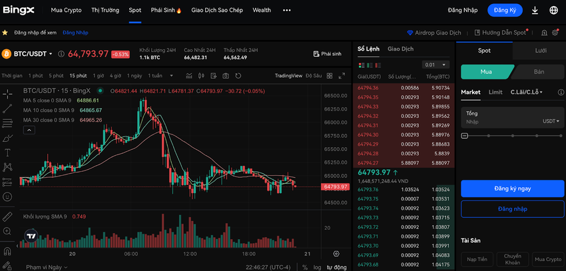Open chart settings gear on time axis
Screen dimensions: 566x271
click(336, 254)
